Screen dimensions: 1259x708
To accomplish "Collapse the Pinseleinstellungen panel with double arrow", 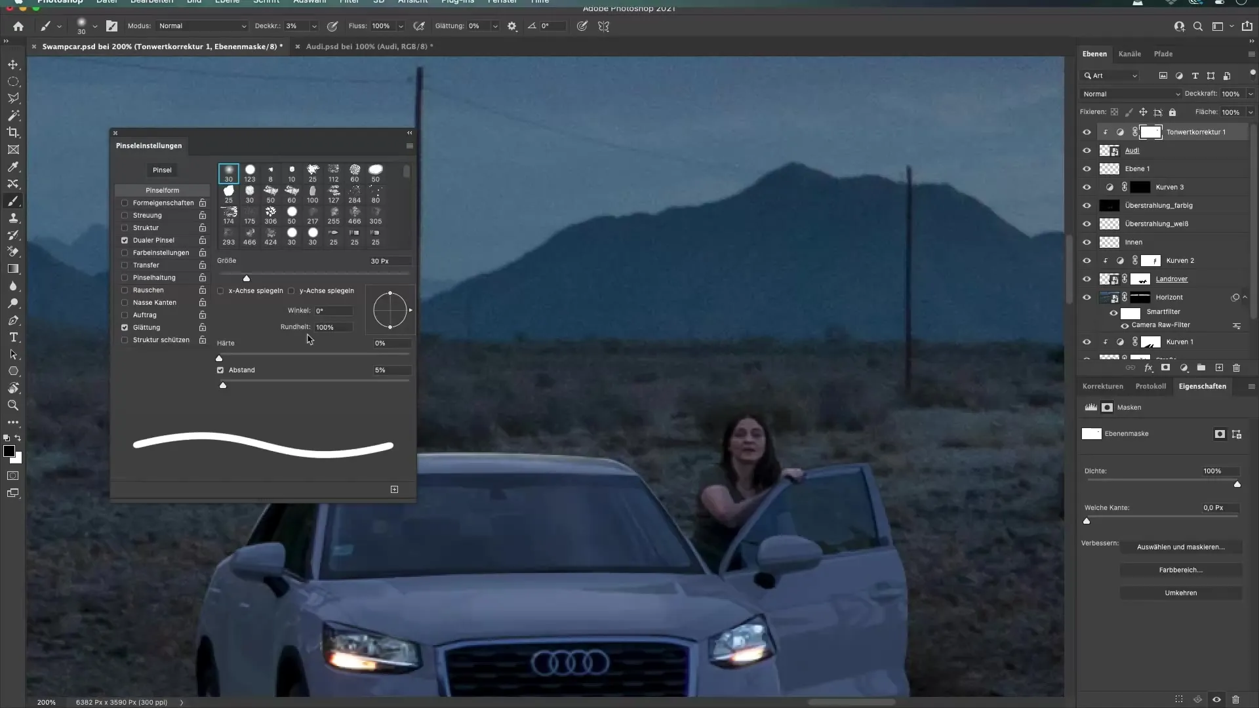I will (x=409, y=132).
